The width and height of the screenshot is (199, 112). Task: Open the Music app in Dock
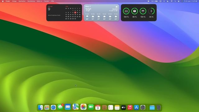(x=130, y=107)
